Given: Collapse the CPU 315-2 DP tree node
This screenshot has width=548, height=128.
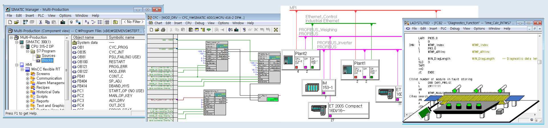Looking at the screenshot, I should 22,47.
